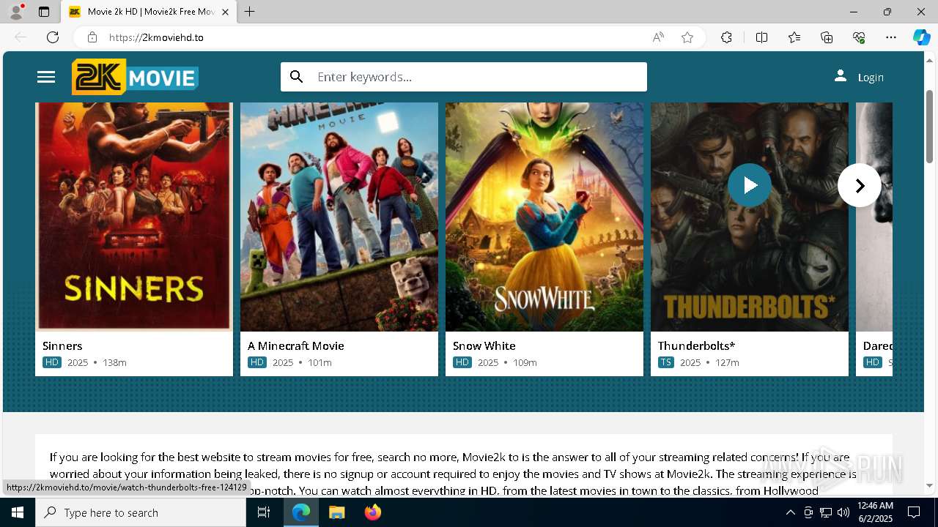Click the A Minecraft Movie title link
The image size is (938, 527).
(x=296, y=345)
